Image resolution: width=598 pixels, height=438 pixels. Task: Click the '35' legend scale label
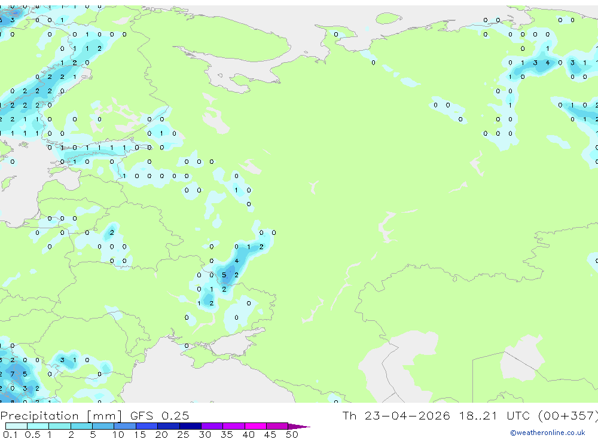coord(227,434)
